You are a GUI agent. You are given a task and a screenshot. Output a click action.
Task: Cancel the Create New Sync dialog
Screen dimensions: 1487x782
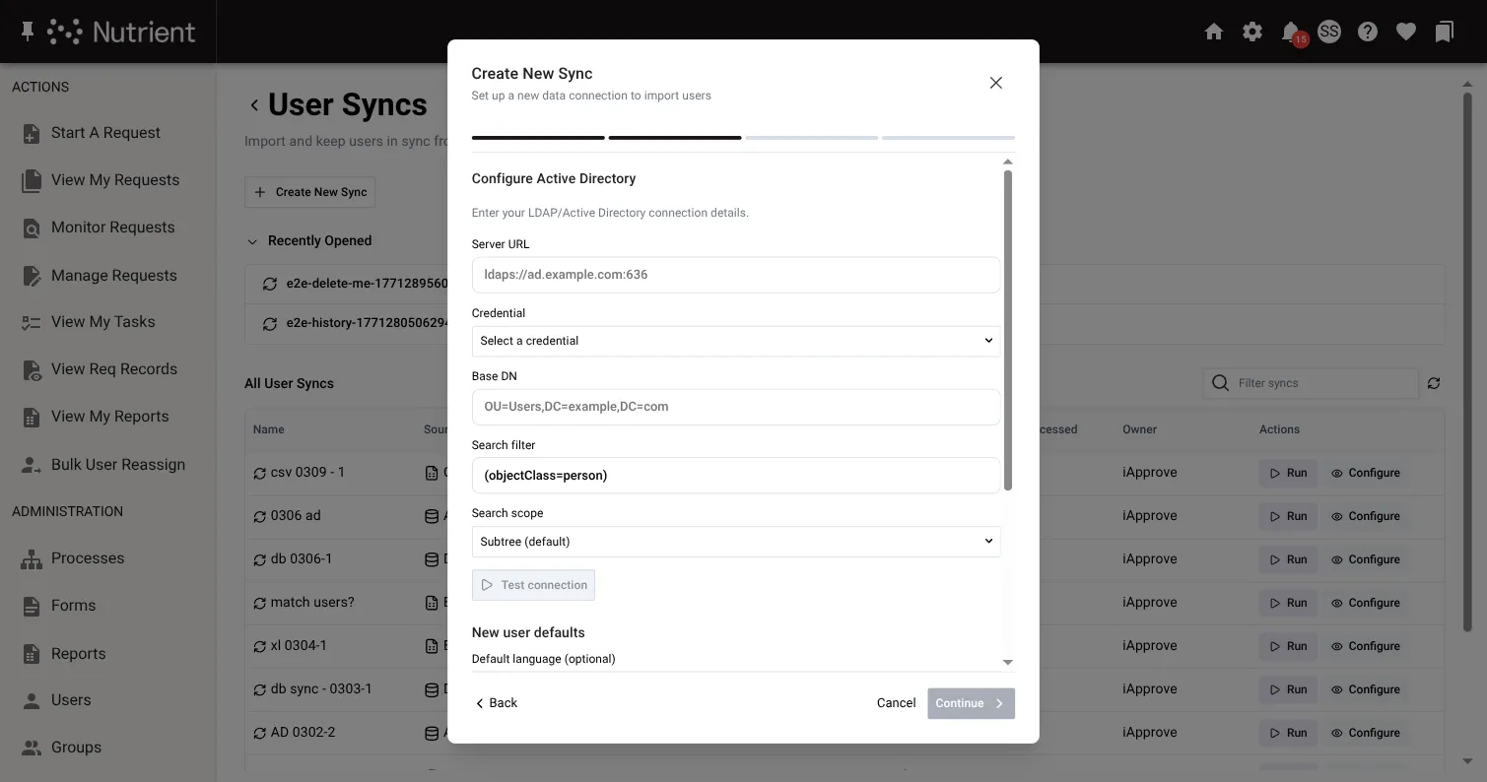(896, 703)
